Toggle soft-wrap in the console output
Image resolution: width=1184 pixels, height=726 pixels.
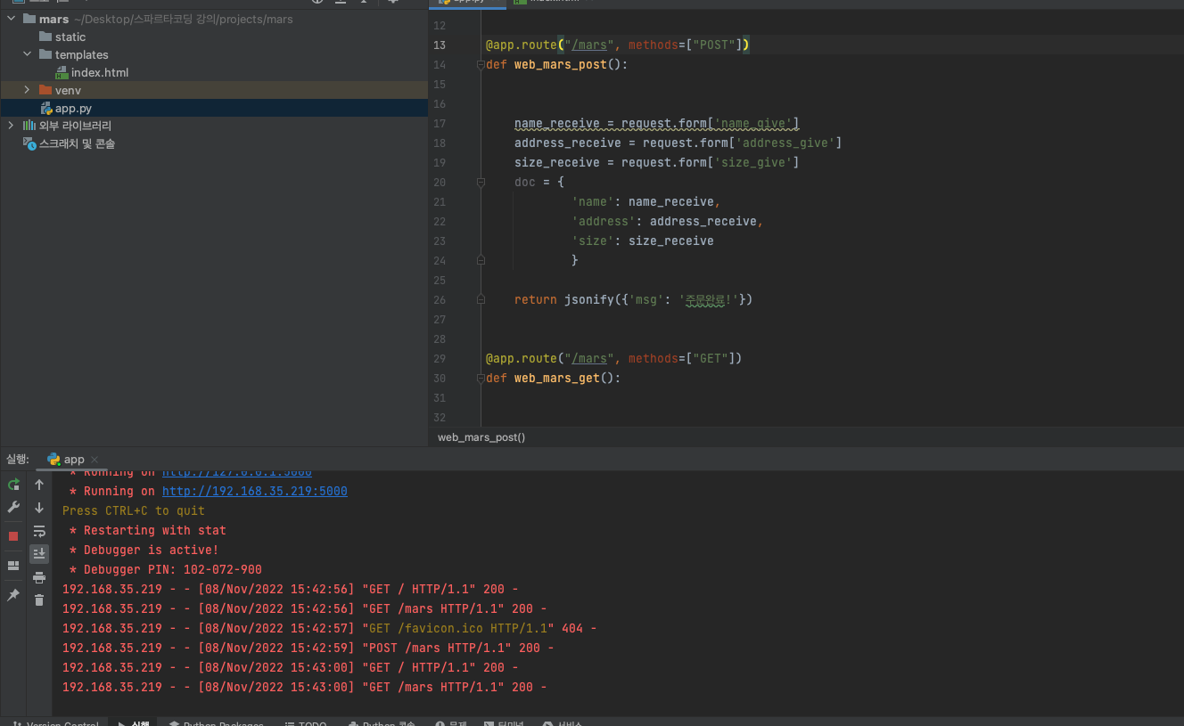tap(39, 531)
